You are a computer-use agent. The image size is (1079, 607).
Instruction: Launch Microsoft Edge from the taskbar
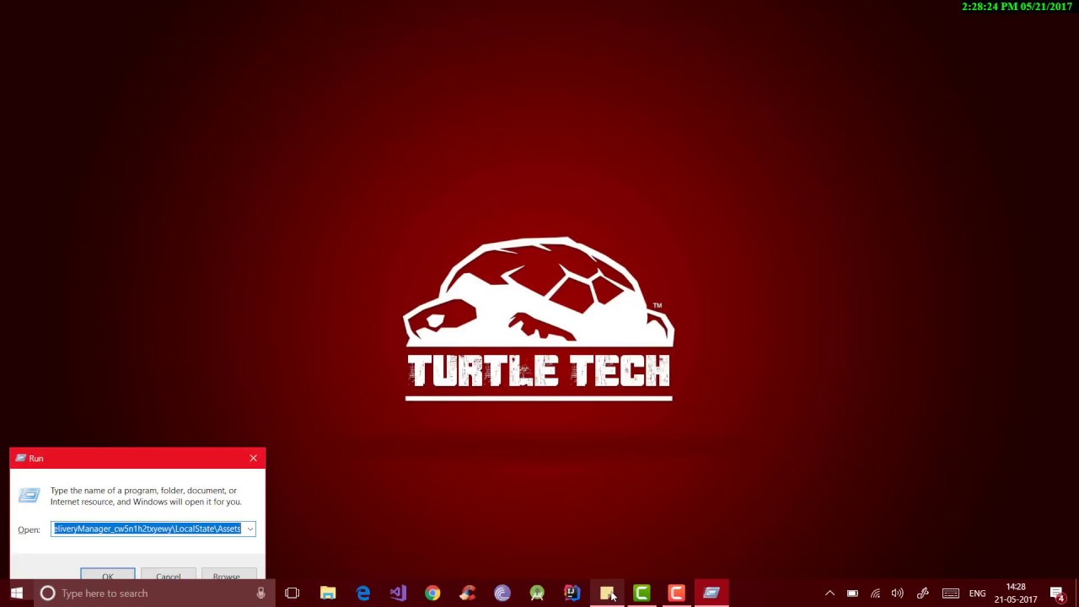362,594
